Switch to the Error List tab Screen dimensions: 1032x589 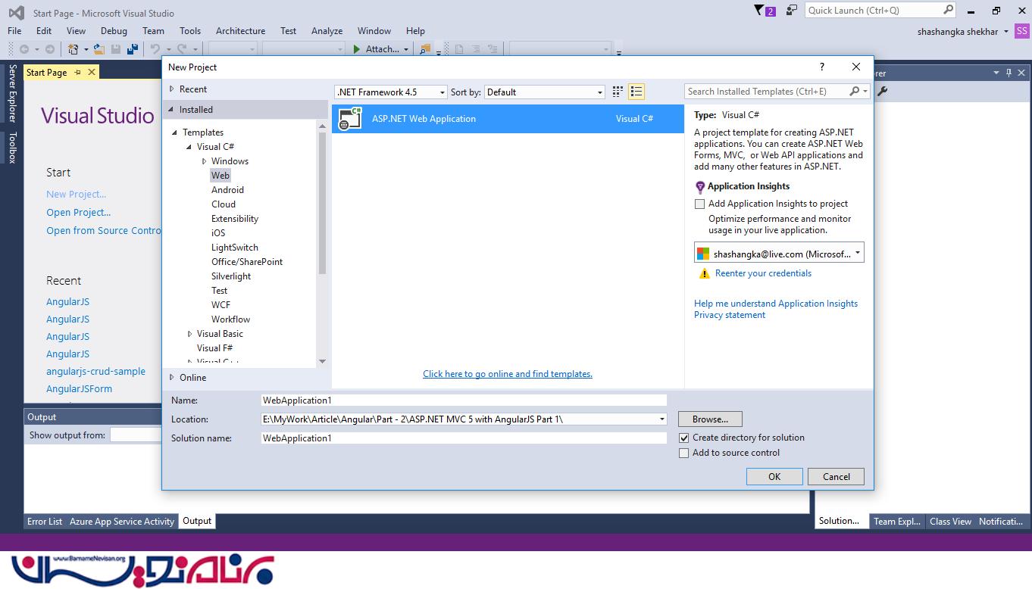tap(45, 521)
